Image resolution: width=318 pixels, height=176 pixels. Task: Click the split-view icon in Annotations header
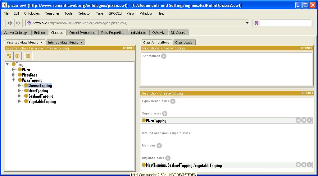pyautogui.click(x=301, y=48)
